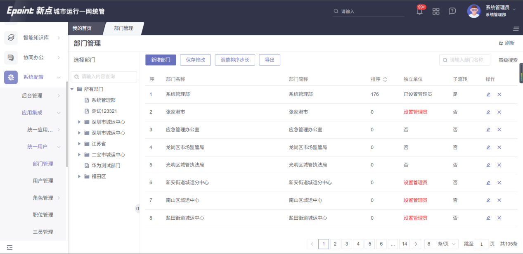This screenshot has width=523, height=254.
Task: Focus the 请输入内容查询 tree search box
Action: (x=104, y=77)
